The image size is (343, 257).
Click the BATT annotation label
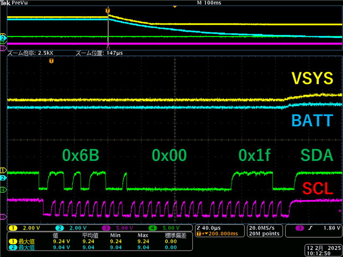(x=312, y=120)
